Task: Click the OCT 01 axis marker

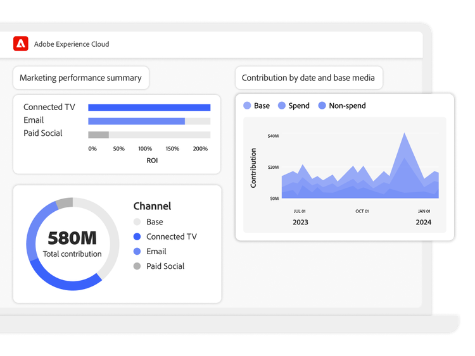Action: click(362, 211)
